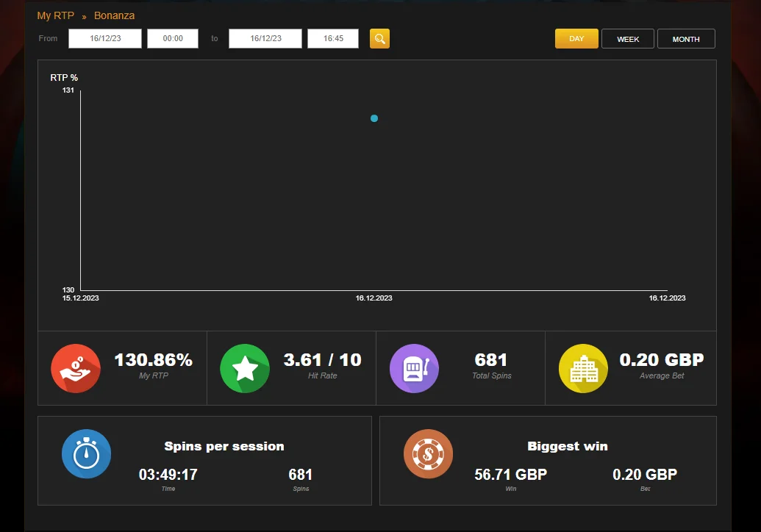Click the To time field 16:45
This screenshot has width=761, height=532.
pyautogui.click(x=333, y=38)
